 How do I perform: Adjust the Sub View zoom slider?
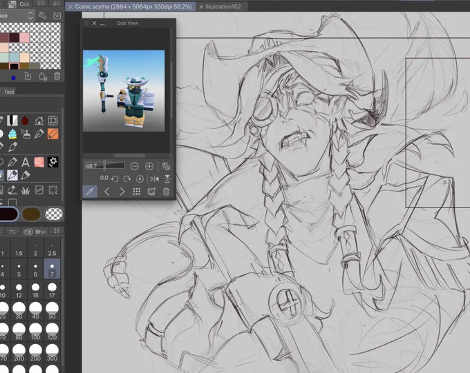[104, 165]
